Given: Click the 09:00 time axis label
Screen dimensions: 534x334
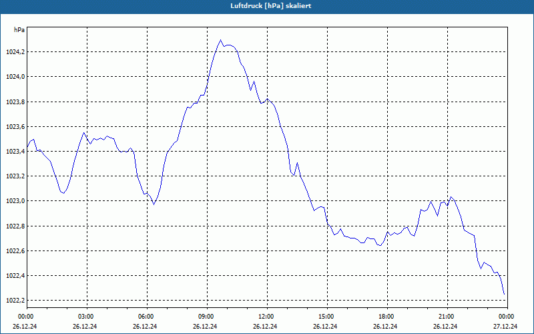Looking at the screenshot, I should (207, 317).
